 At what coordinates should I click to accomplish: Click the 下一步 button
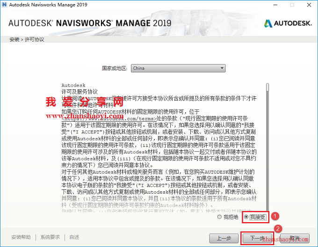click(x=257, y=238)
